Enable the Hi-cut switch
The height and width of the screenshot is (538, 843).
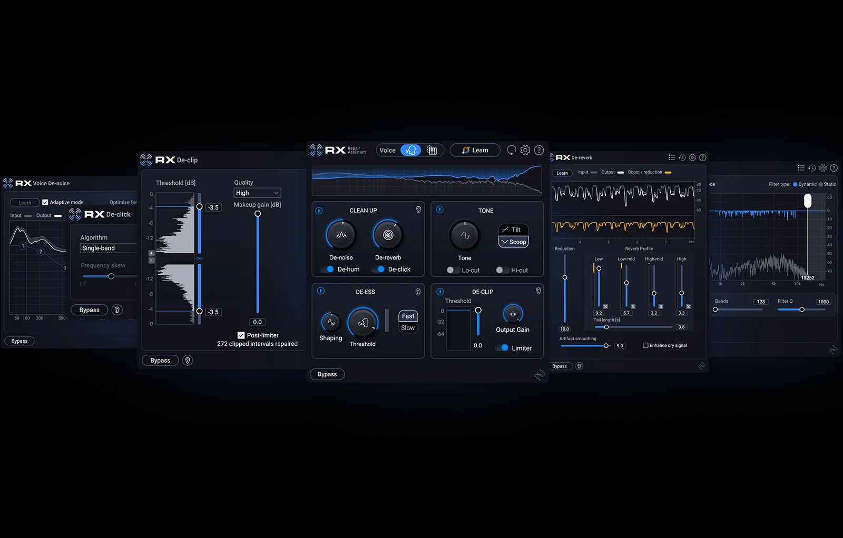(502, 270)
